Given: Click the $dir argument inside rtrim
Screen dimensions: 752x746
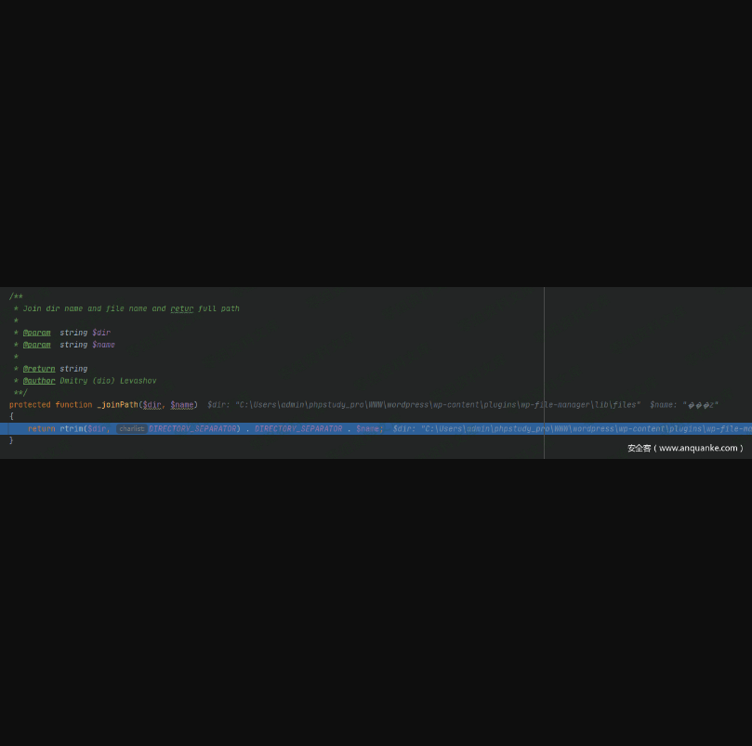Looking at the screenshot, I should tap(98, 429).
